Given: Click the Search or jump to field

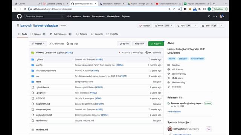Looking at the screenshot, I should pyautogui.click(x=44, y=16).
